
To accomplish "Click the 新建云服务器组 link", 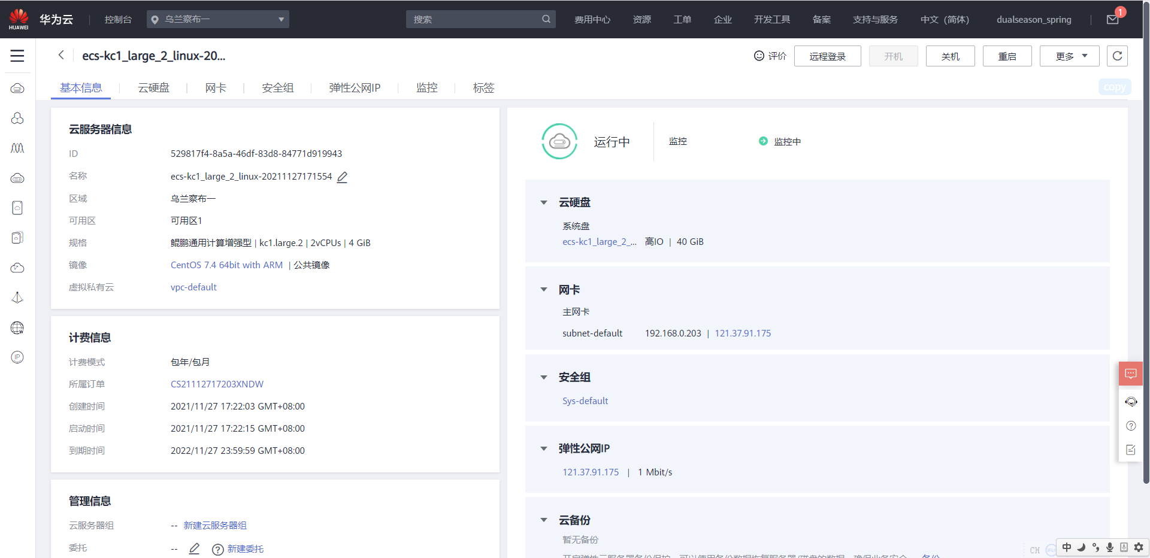I will [215, 525].
